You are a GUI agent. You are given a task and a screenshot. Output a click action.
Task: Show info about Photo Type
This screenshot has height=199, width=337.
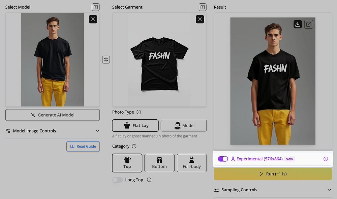pyautogui.click(x=139, y=112)
